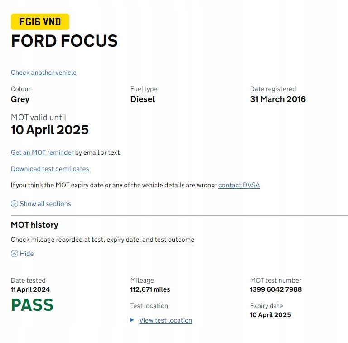
Task: Click the yellow FG16 VND registration plate
Action: pyautogui.click(x=40, y=22)
